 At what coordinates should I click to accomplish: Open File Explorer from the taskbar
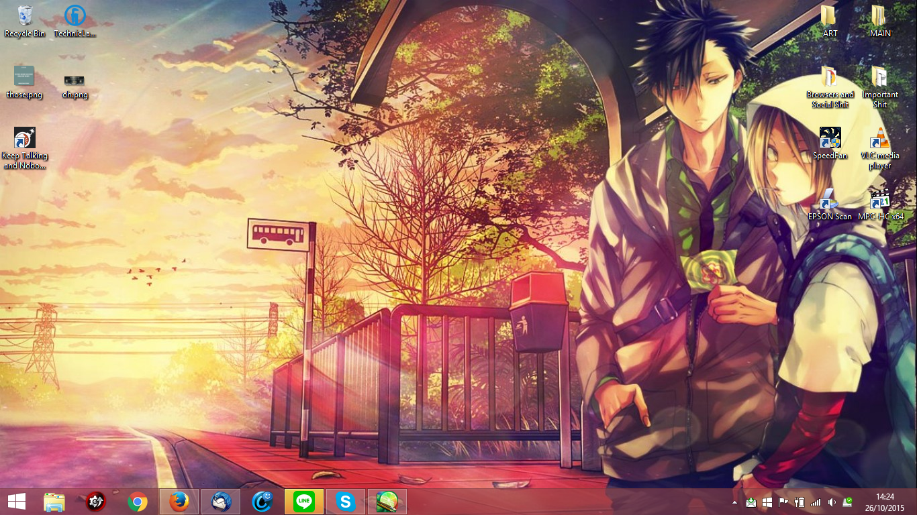point(54,502)
